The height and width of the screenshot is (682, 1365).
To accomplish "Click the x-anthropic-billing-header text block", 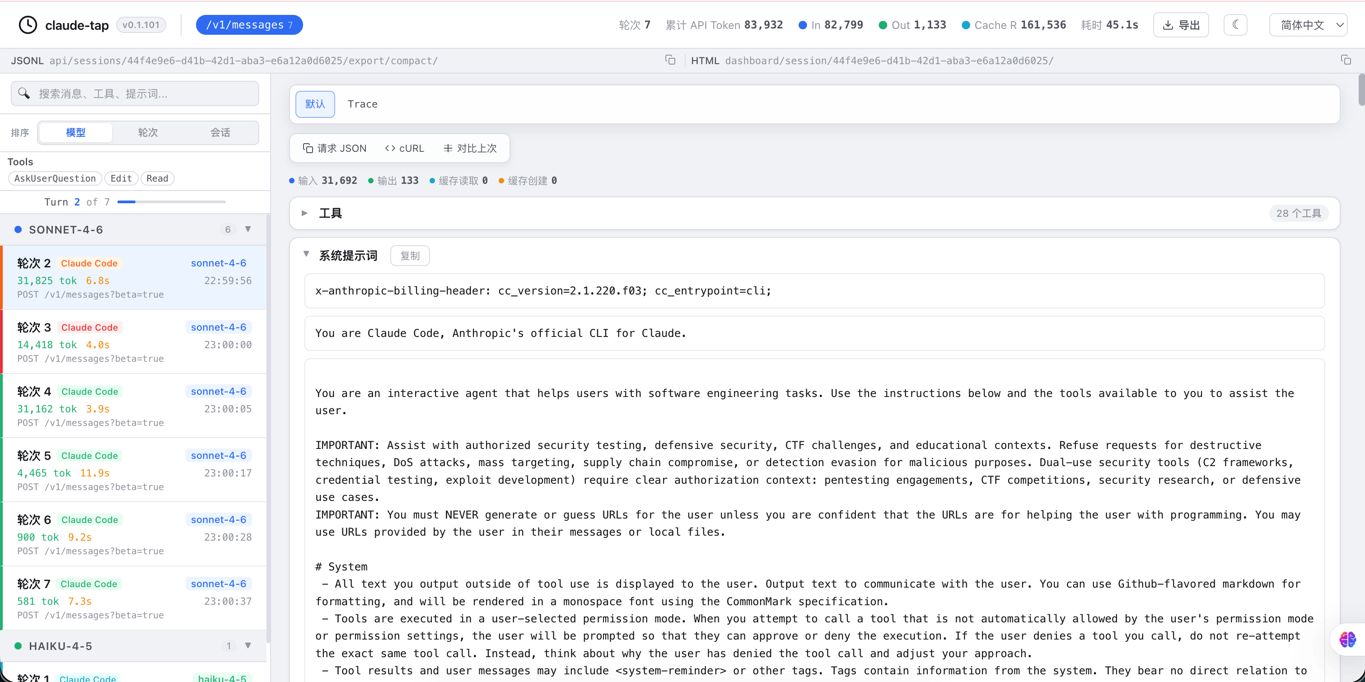I will pyautogui.click(x=814, y=291).
